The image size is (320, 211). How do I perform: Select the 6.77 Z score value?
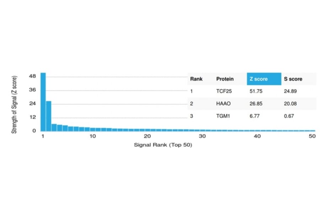(x=255, y=116)
